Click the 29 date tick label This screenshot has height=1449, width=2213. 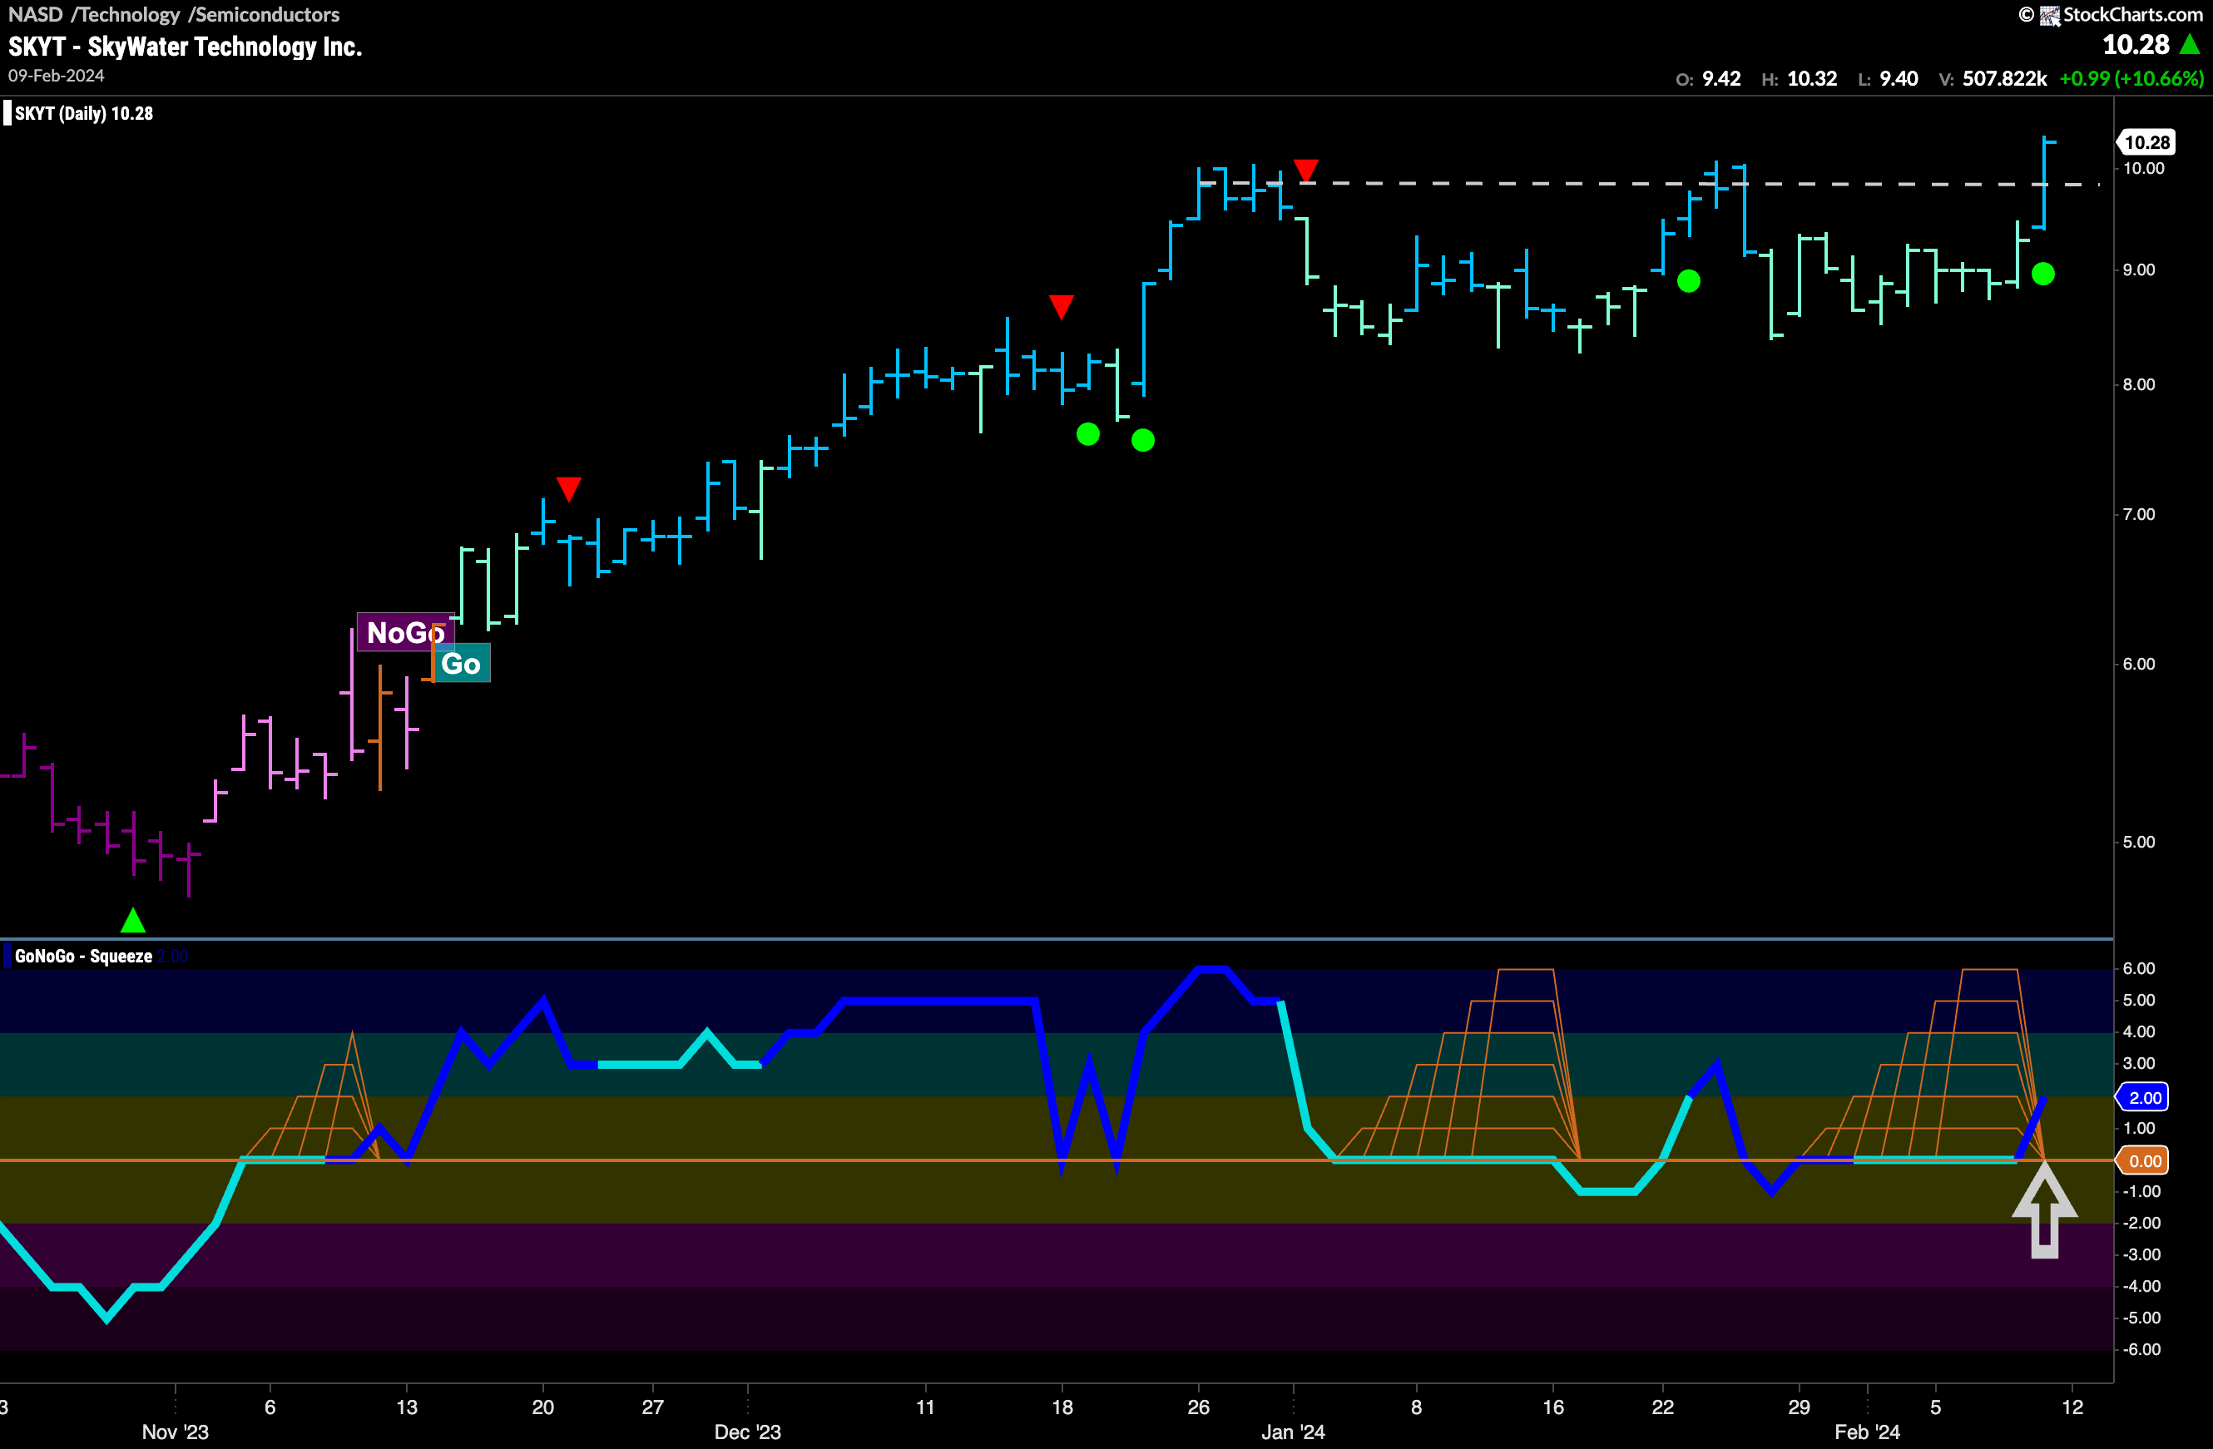[1800, 1407]
